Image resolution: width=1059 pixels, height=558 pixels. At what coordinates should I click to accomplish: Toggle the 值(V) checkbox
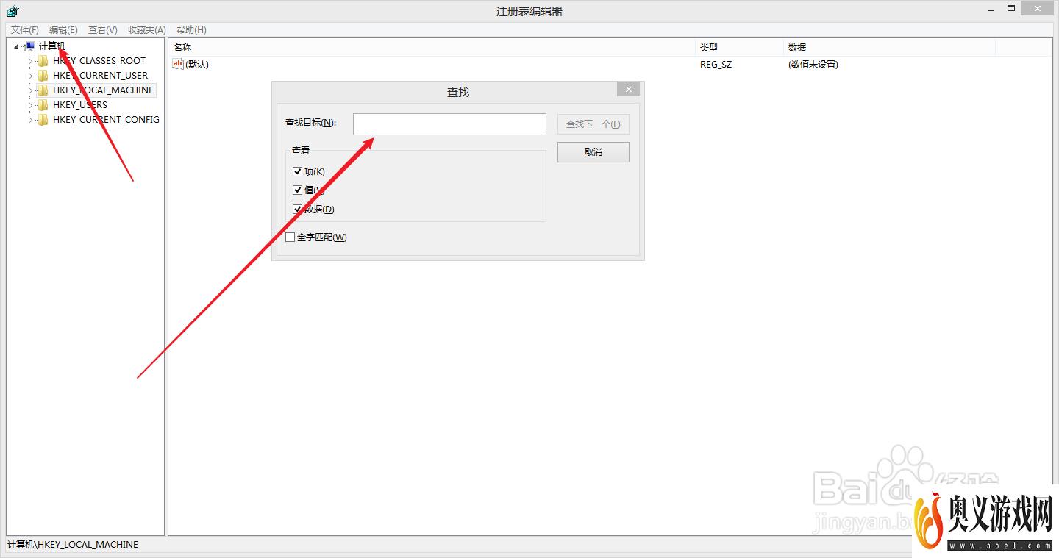298,190
